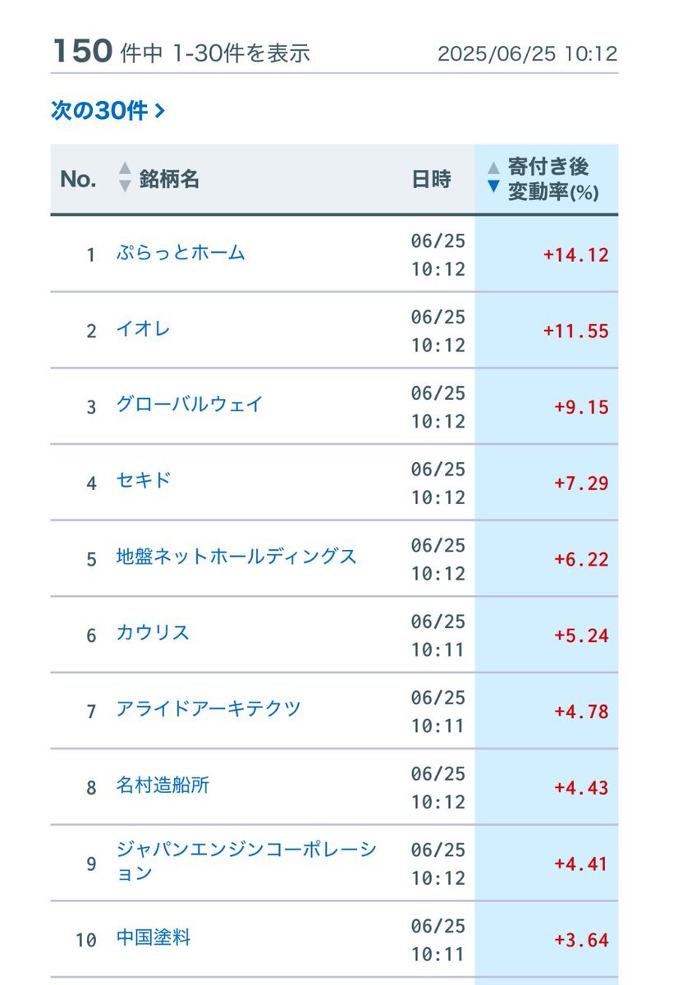
Task: Click the +3.64 change rate value
Action: tap(581, 940)
